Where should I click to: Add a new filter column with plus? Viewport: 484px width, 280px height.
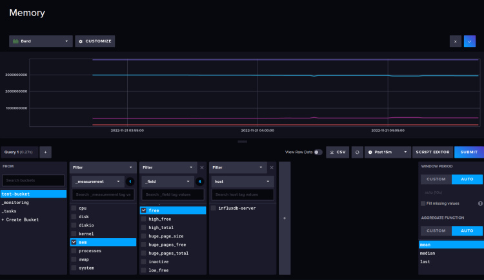(x=285, y=218)
